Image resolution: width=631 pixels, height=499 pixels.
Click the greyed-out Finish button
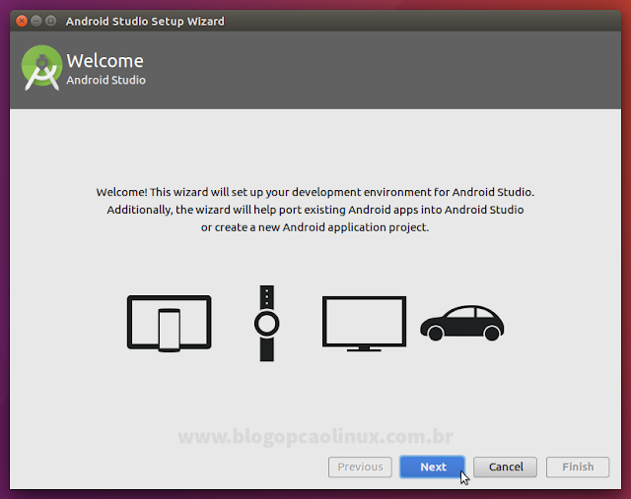point(578,467)
